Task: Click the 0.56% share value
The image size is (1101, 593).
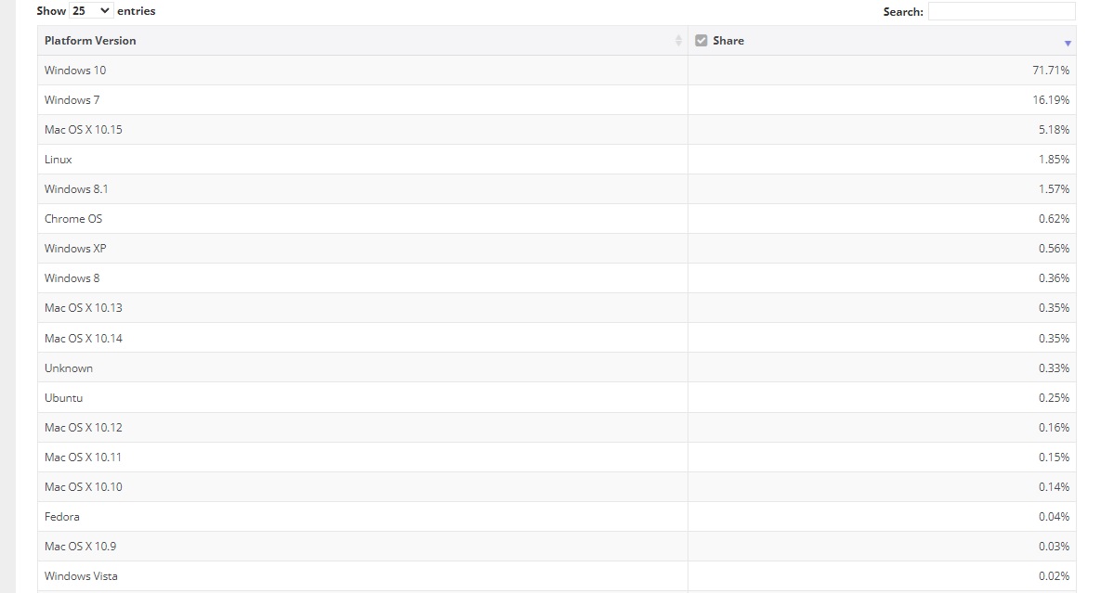Action: coord(1054,249)
